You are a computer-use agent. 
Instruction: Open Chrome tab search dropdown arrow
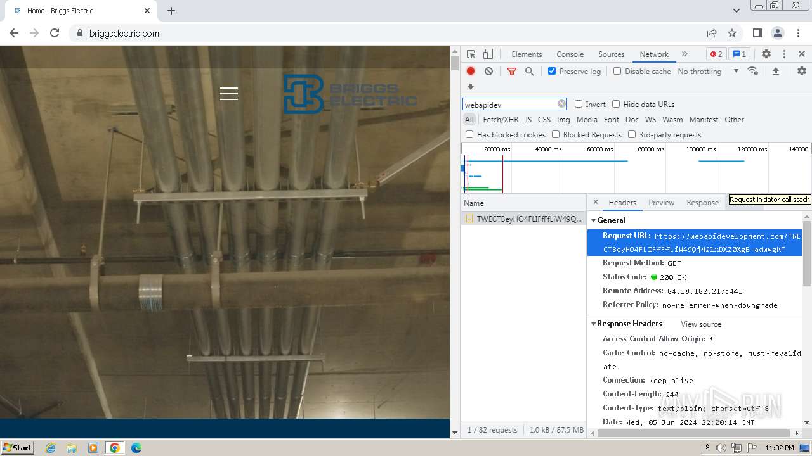(737, 11)
